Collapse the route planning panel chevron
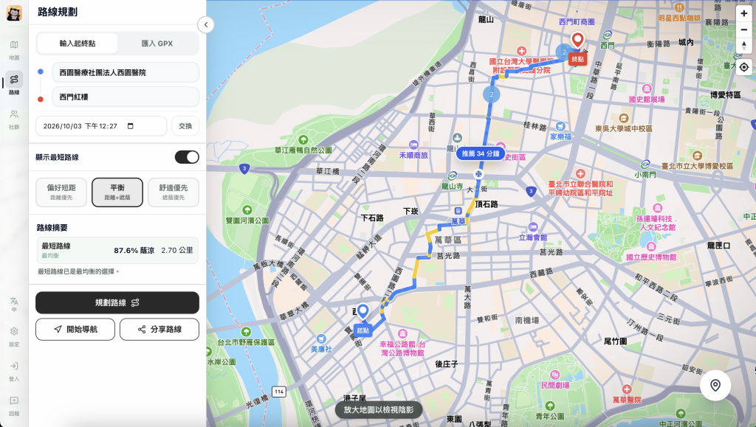This screenshot has width=756, height=427. (206, 24)
